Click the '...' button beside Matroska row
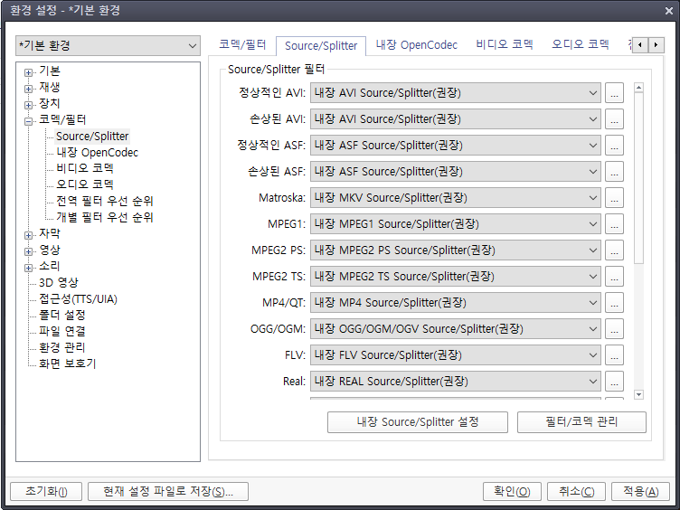This screenshot has height=510, width=680. (x=614, y=198)
